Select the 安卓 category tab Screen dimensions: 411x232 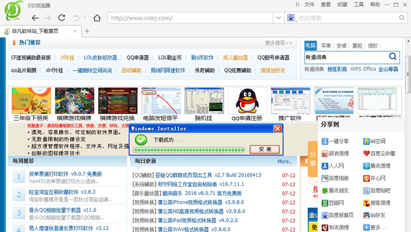342,46
